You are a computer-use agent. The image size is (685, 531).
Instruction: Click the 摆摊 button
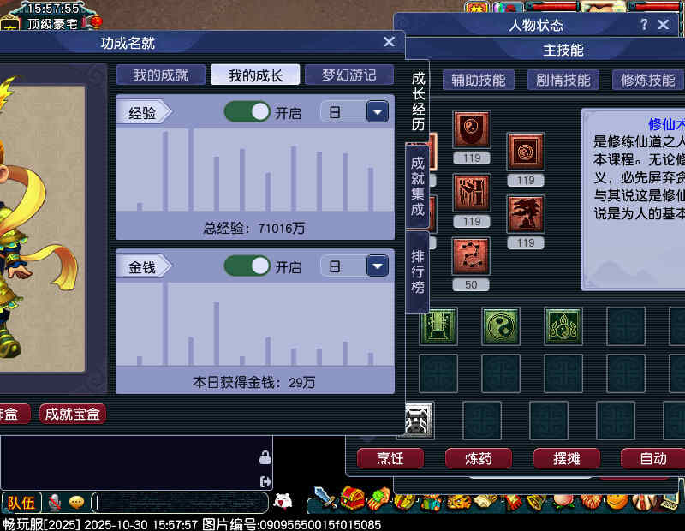(x=567, y=458)
